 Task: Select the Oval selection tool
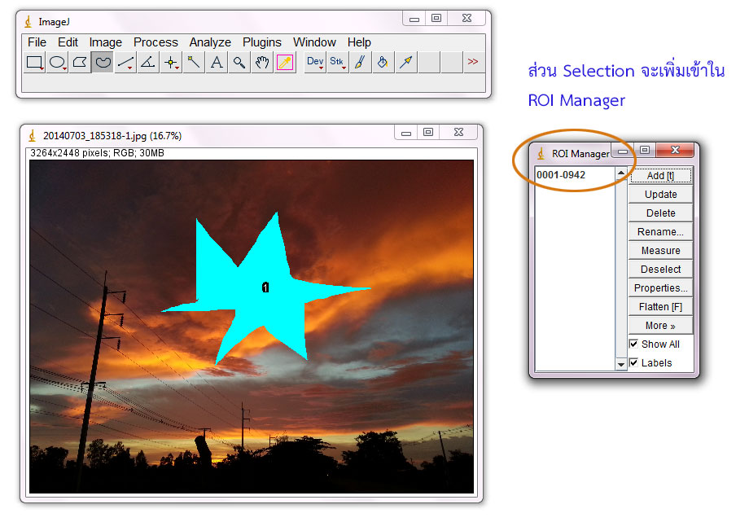[x=59, y=62]
